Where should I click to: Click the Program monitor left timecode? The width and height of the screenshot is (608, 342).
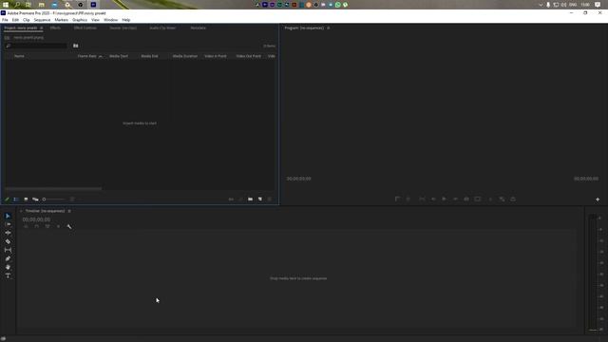click(x=298, y=179)
